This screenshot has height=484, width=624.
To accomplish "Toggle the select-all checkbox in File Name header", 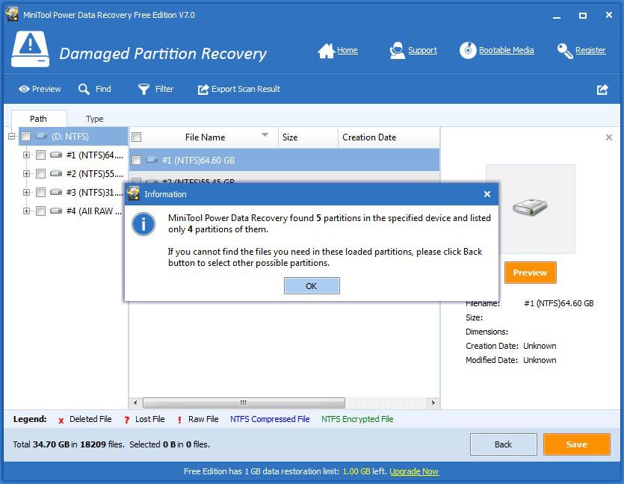I will pos(137,137).
